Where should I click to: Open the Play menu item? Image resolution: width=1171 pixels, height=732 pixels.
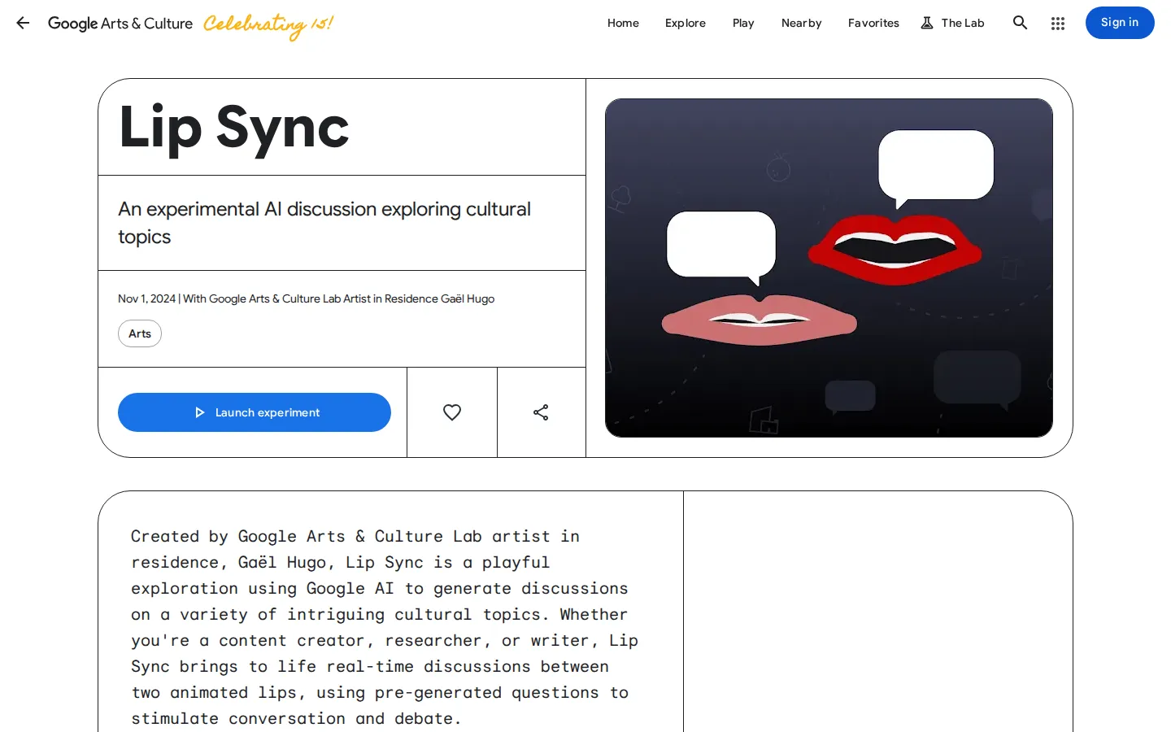pyautogui.click(x=743, y=23)
